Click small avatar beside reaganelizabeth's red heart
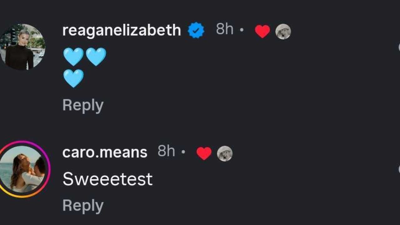Image resolution: width=400 pixels, height=225 pixels. 283,32
